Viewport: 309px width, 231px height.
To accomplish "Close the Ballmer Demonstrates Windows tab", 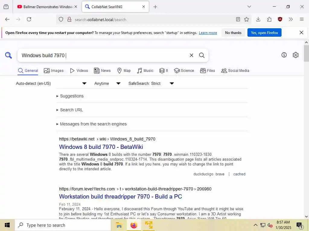I will (76, 7).
